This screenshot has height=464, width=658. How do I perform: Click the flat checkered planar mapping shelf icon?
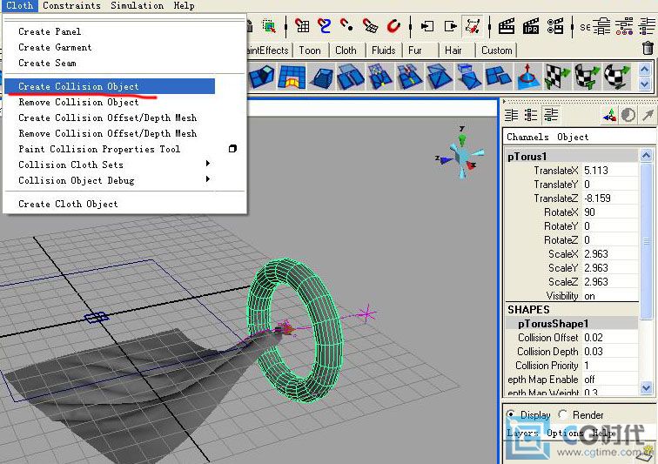[557, 77]
